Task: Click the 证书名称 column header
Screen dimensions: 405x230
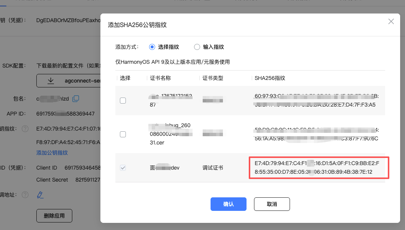Action: 160,78
